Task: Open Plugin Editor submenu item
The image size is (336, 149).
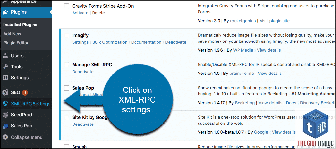Action: click(x=16, y=43)
